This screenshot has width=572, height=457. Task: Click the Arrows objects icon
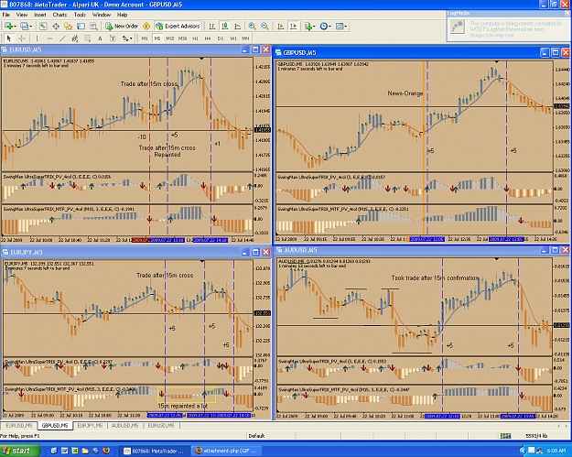(x=125, y=38)
